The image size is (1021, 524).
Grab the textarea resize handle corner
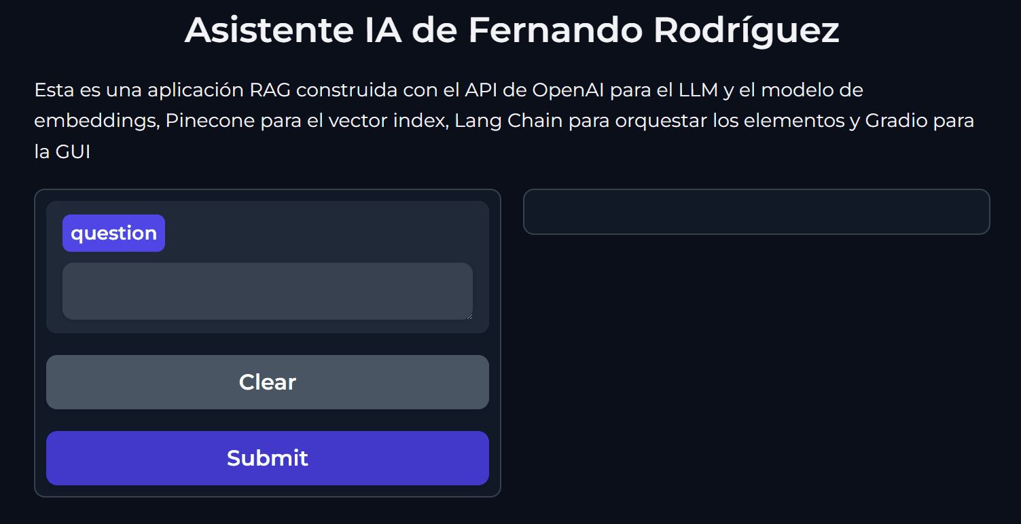pos(468,315)
